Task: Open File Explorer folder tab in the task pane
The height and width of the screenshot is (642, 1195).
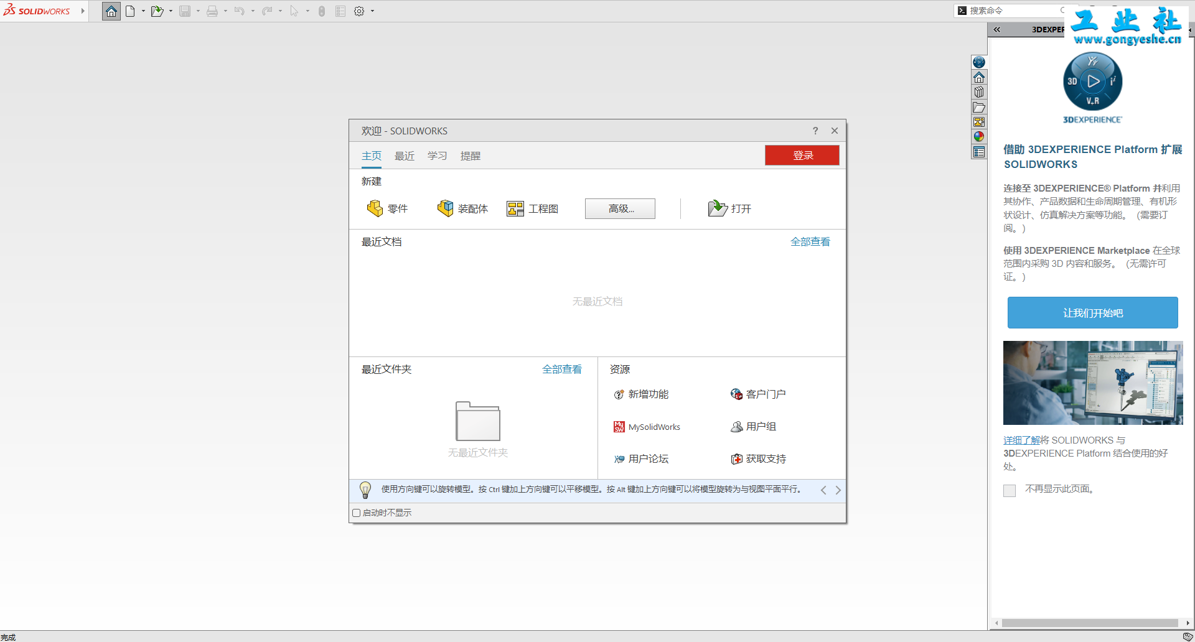Action: tap(979, 107)
